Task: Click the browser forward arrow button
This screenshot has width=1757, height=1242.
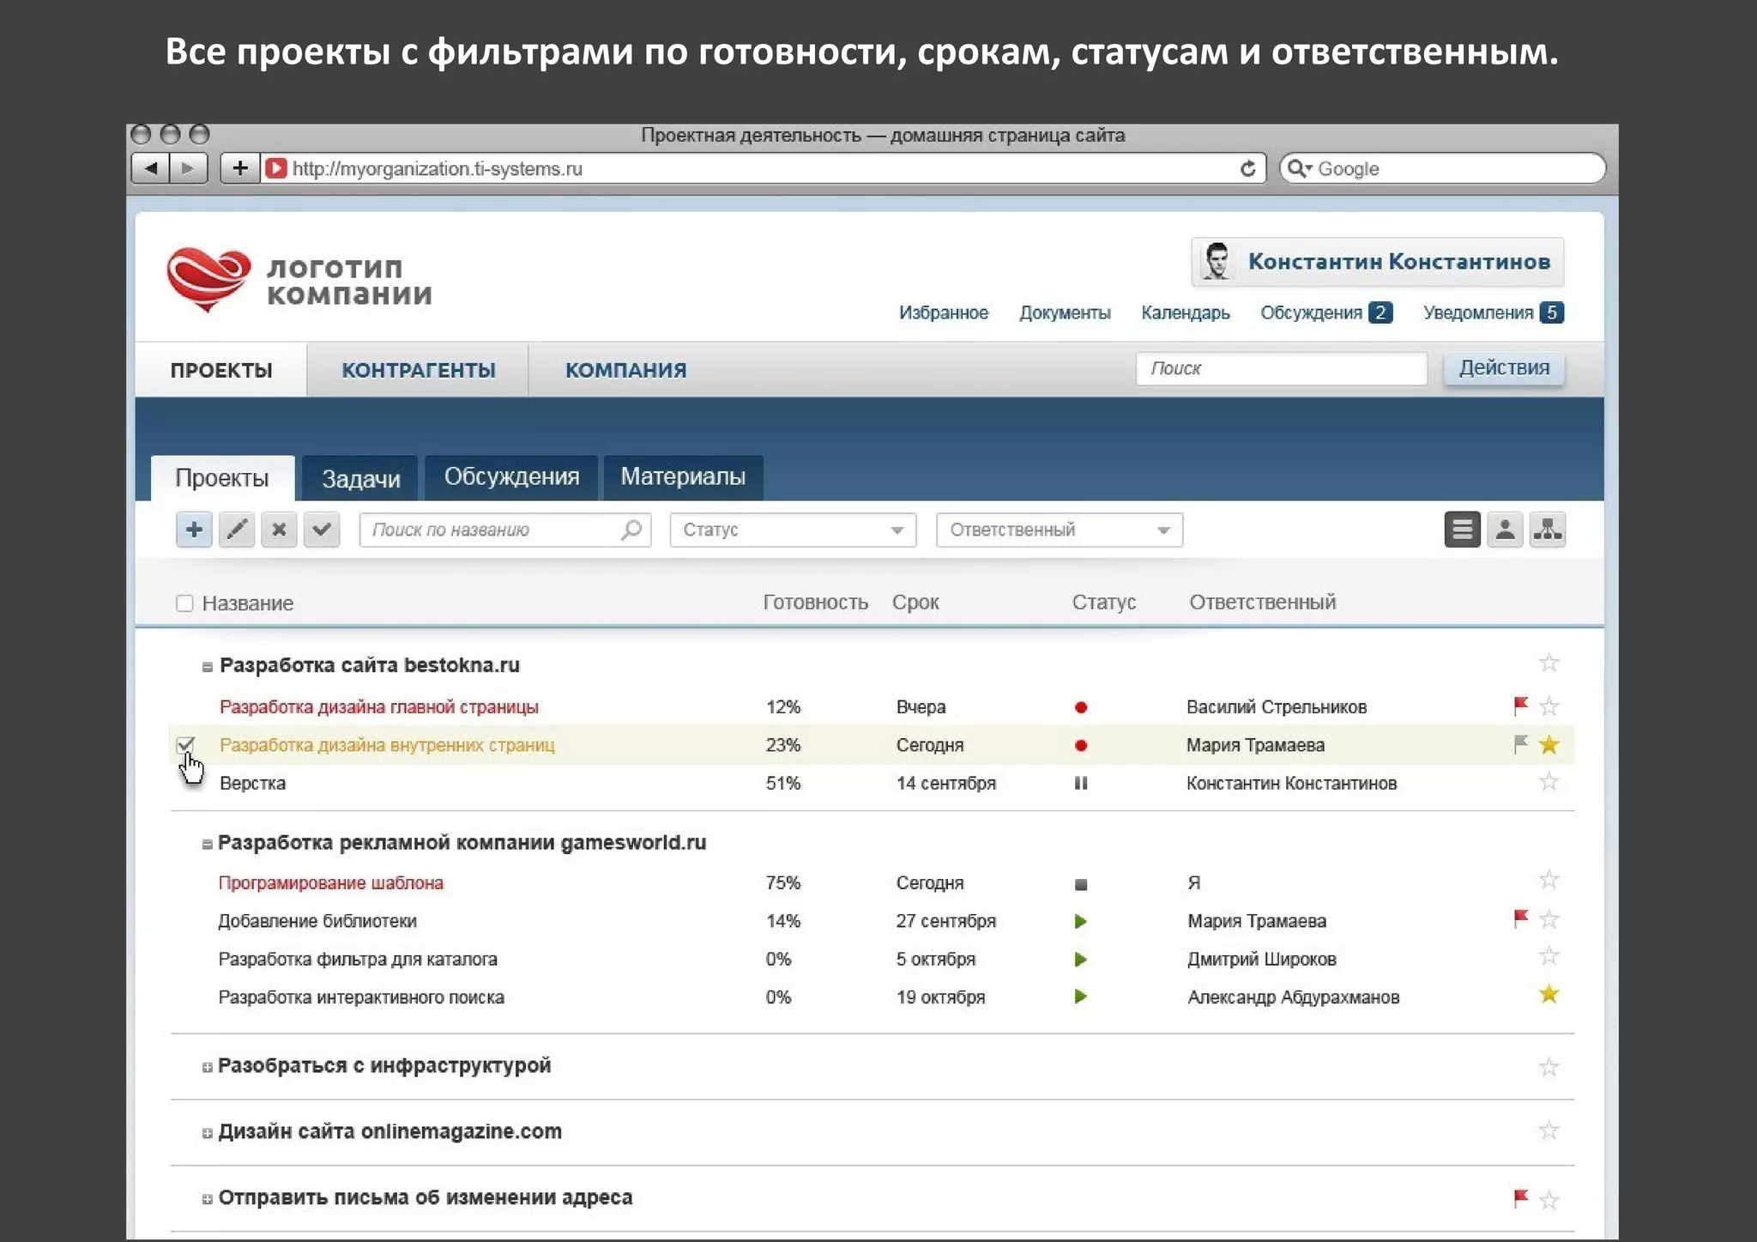Action: 188,168
